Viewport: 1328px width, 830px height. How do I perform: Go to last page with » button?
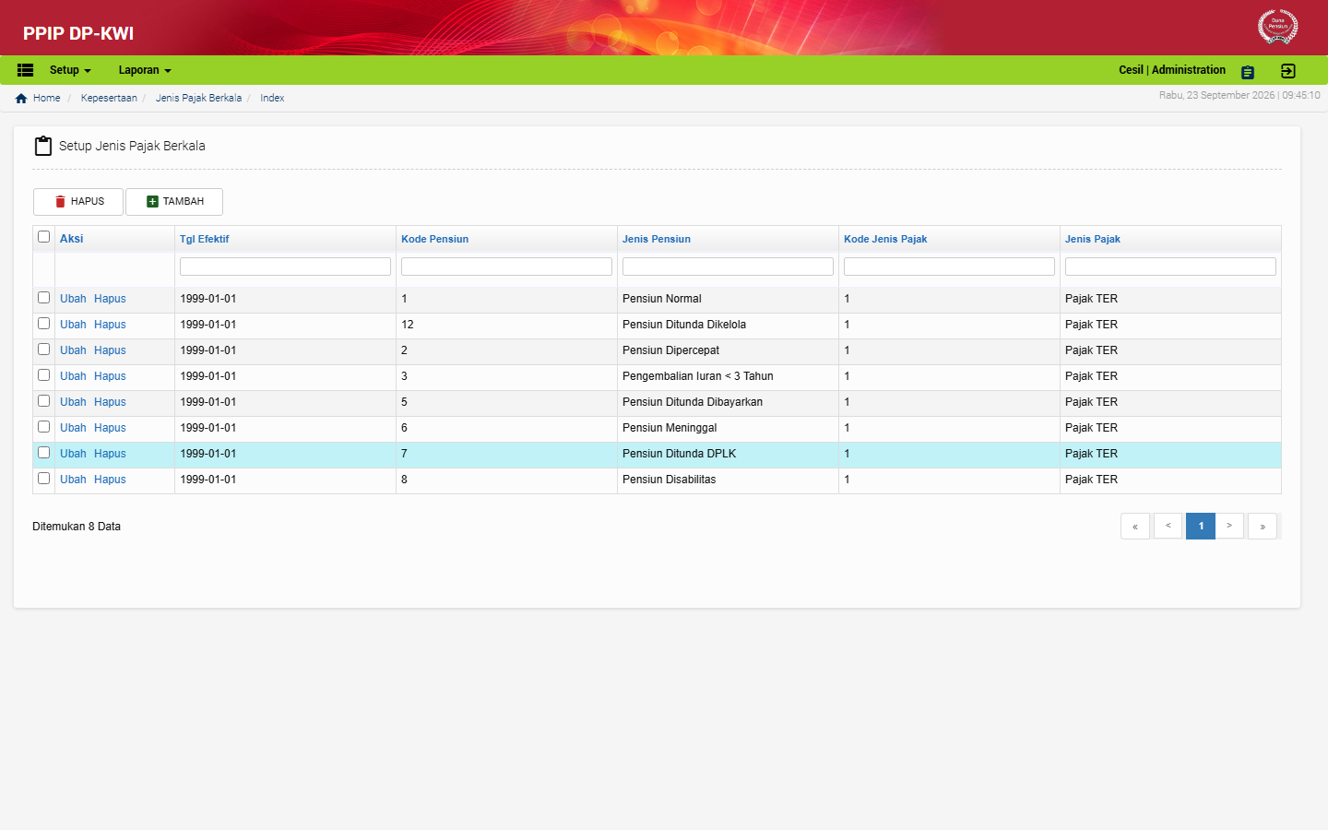coord(1263,526)
